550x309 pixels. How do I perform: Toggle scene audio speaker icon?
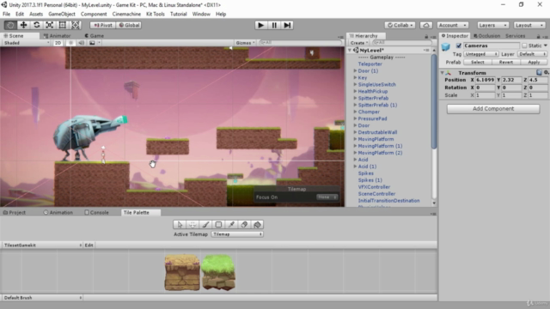coord(82,43)
